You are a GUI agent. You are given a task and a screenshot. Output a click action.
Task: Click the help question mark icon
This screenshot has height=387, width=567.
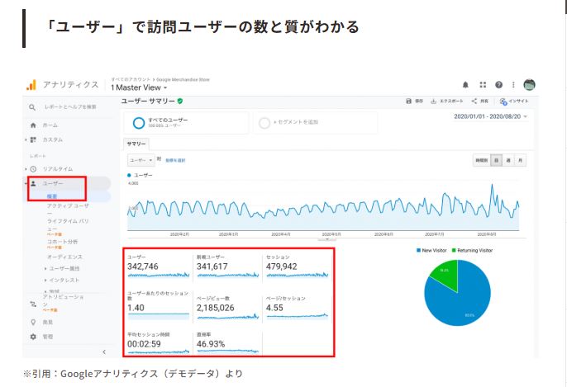pyautogui.click(x=498, y=84)
